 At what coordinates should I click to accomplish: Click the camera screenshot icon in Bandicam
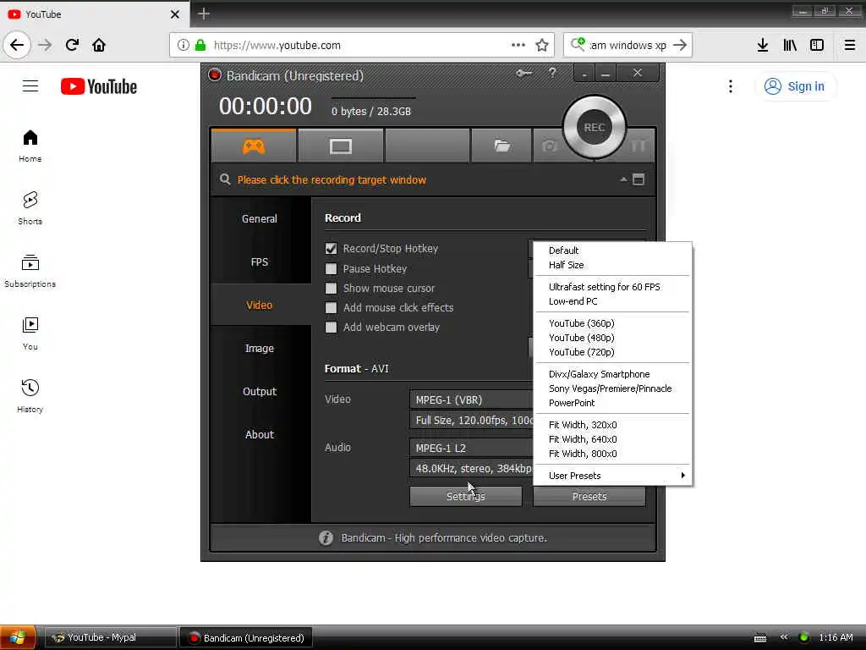click(x=549, y=146)
